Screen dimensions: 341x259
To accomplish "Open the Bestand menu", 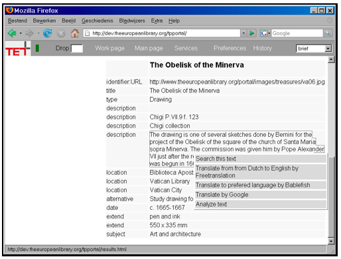I will click(17, 21).
